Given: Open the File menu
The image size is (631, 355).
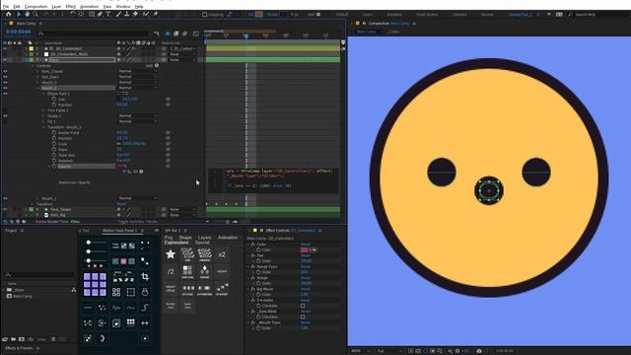Looking at the screenshot, I should pos(6,7).
